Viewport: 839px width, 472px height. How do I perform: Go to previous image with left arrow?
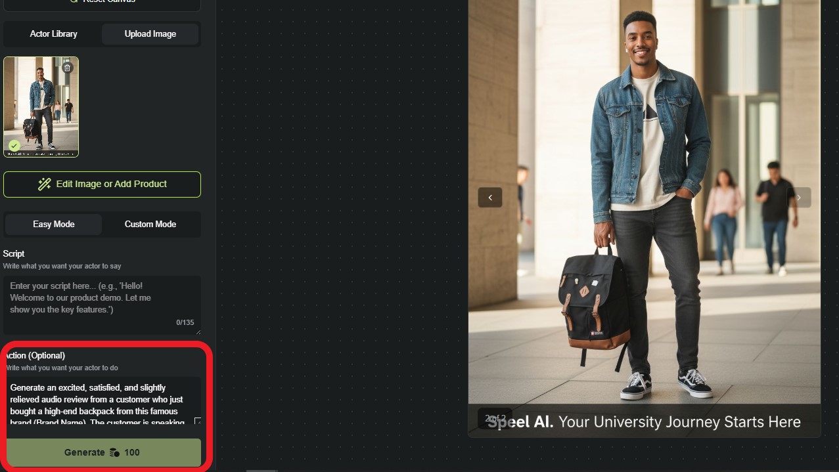[490, 198]
